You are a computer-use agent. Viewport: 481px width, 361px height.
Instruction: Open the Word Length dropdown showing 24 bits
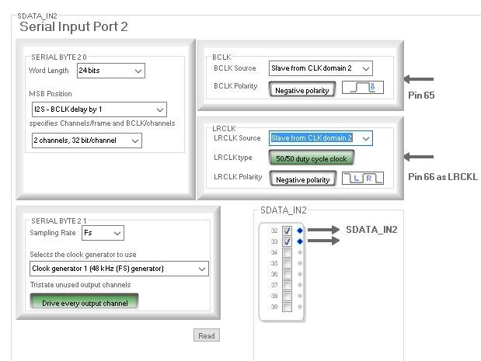pos(111,71)
